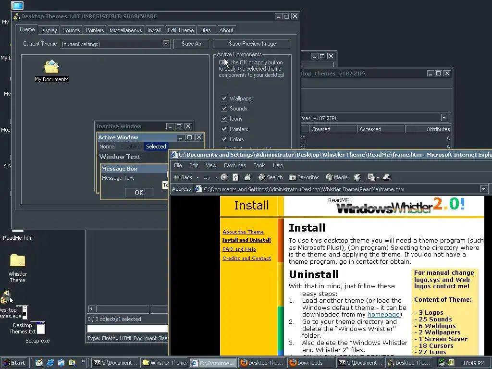Screen dimensions: 492x369
Task: Switch to the Install tab
Action: point(154,30)
